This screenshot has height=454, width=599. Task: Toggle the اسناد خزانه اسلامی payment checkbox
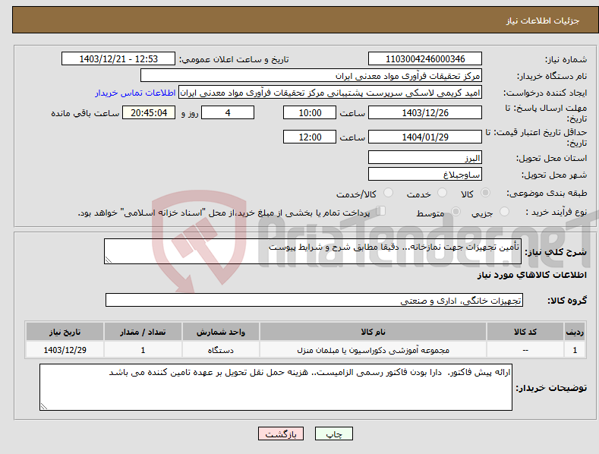click(381, 210)
